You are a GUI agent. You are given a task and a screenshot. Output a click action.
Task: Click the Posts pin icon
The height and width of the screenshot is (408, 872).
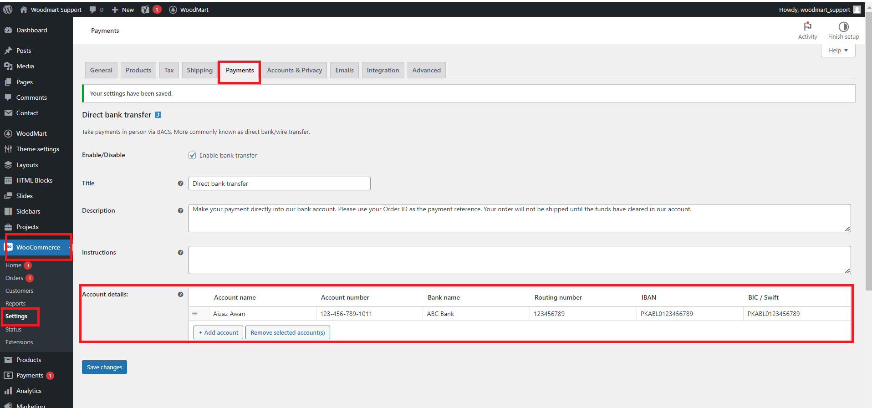(x=8, y=51)
